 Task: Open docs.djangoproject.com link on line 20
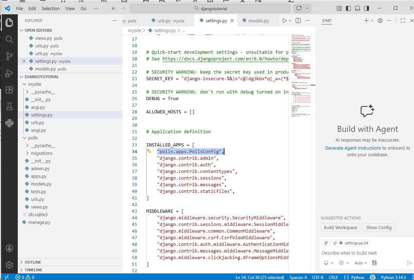pos(225,59)
